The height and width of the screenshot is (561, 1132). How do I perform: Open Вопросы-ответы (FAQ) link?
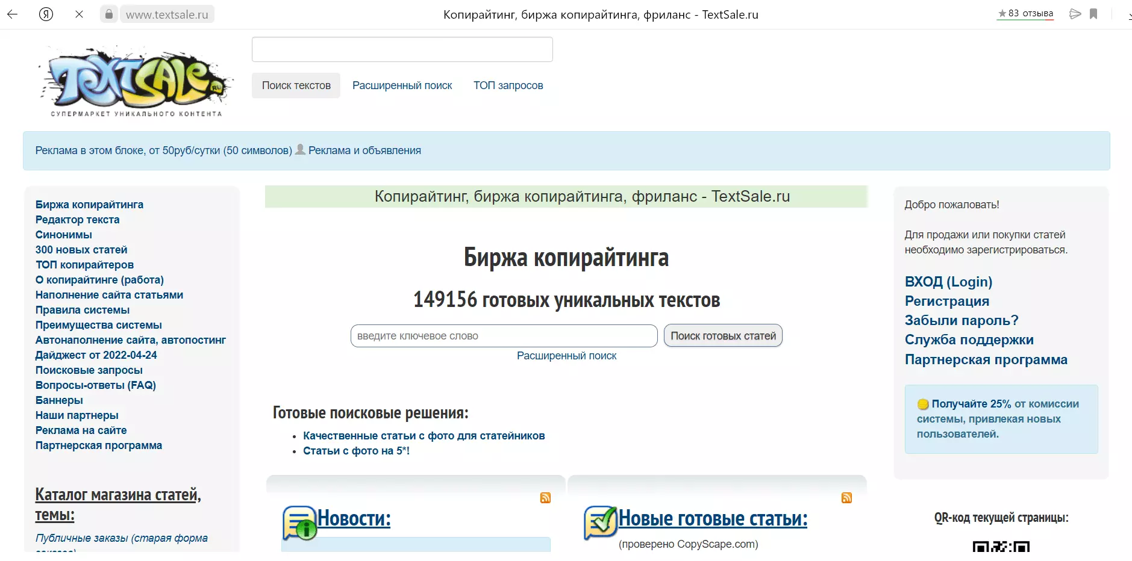[95, 385]
